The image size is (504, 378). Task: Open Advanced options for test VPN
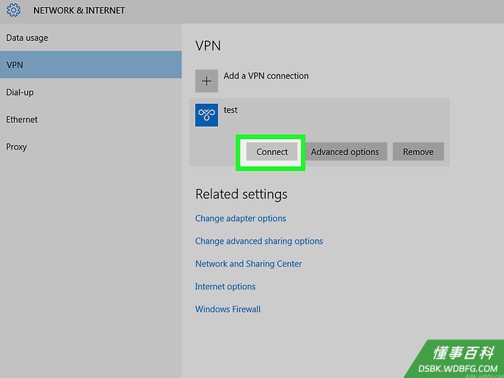coord(345,152)
